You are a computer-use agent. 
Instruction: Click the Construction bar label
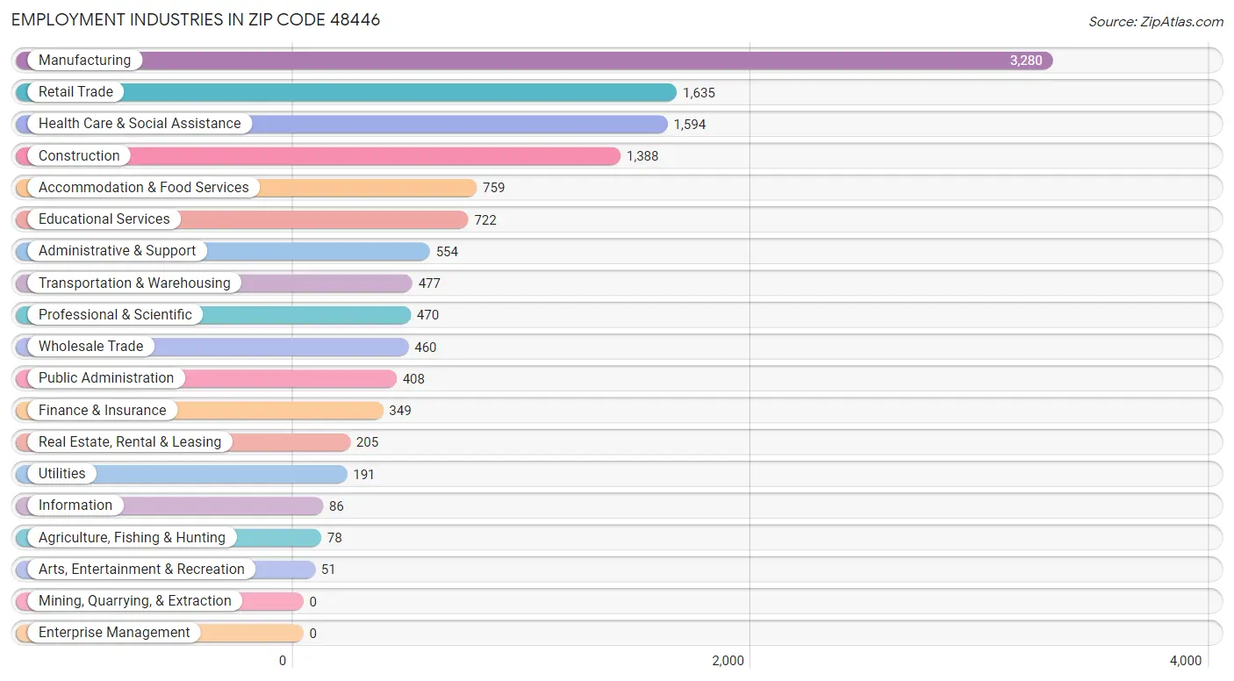pyautogui.click(x=79, y=156)
